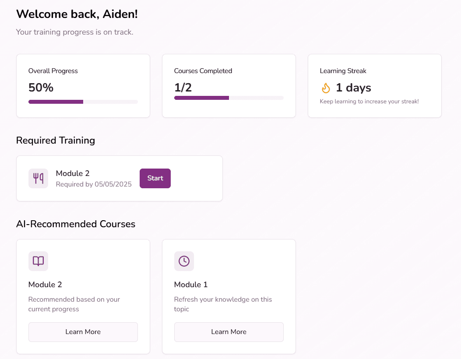
Task: Click the Courses Completed progress bar
Action: 229,98
